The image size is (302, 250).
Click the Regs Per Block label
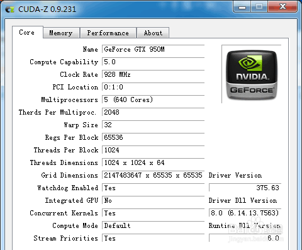coord(72,138)
